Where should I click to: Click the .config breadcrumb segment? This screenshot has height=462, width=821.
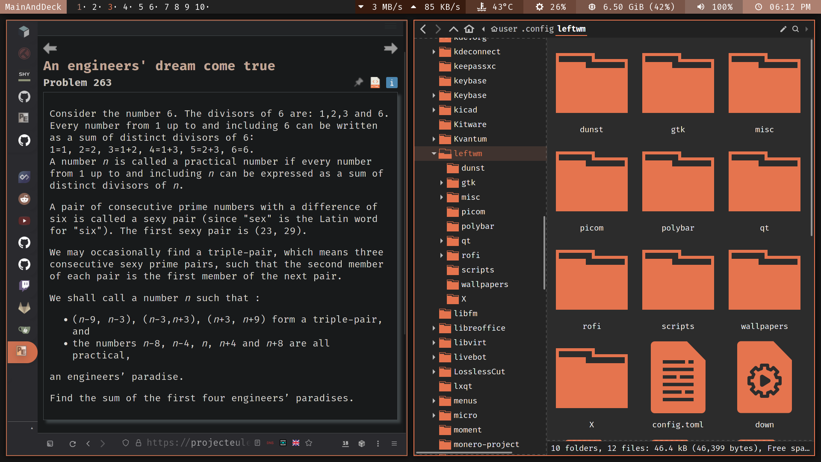537,29
